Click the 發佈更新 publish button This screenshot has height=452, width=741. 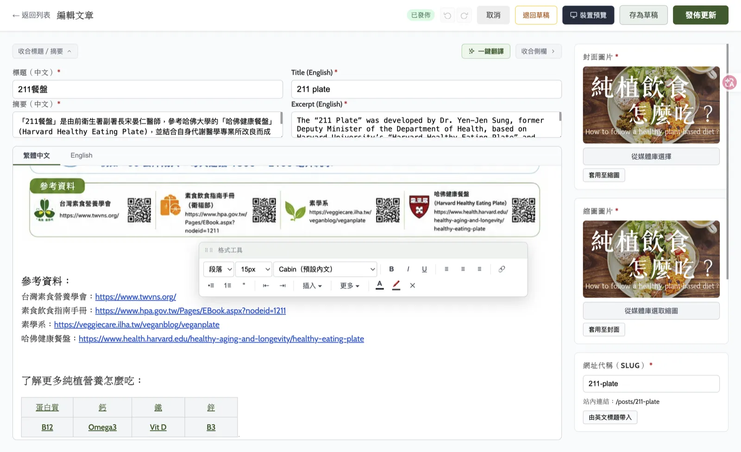pyautogui.click(x=700, y=15)
